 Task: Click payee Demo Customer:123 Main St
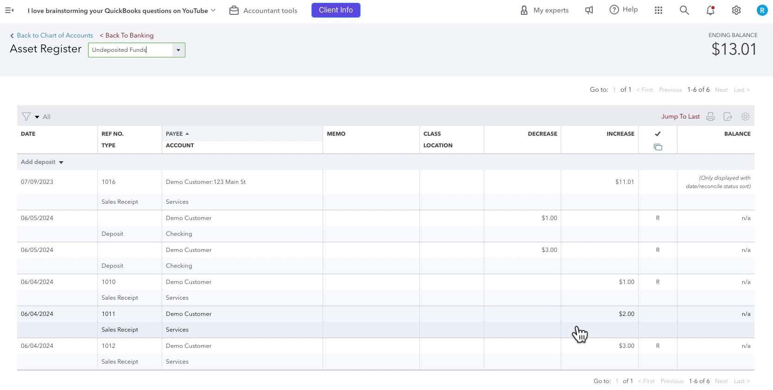pos(206,182)
